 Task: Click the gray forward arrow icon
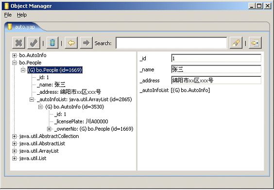[86, 43]
